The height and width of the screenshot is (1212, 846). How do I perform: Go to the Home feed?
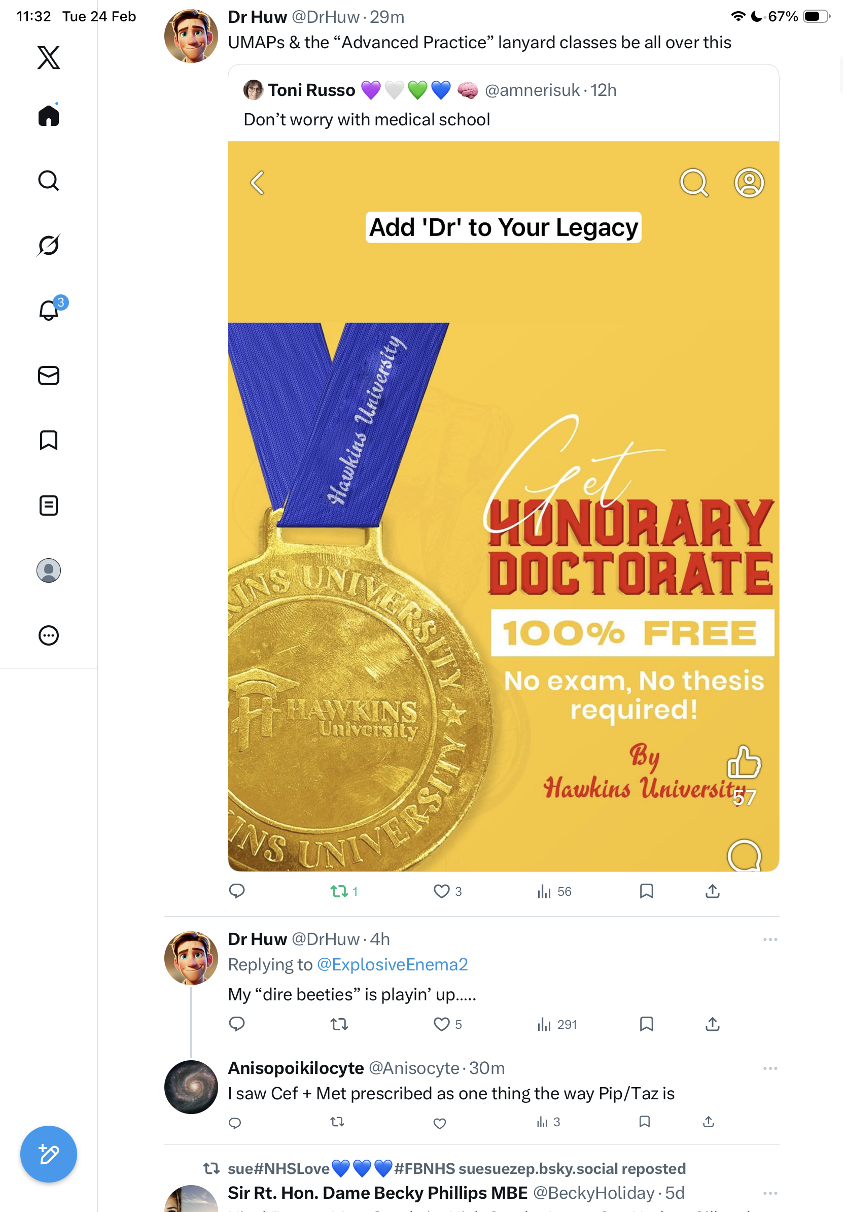click(49, 116)
